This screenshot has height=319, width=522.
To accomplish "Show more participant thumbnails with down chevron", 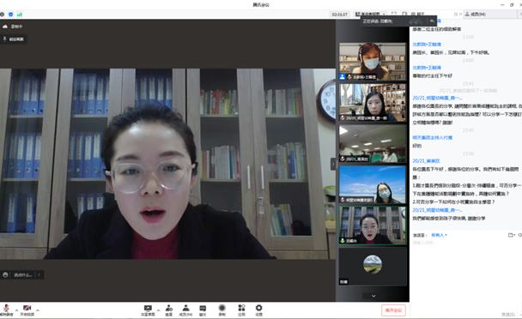I will click(x=373, y=296).
